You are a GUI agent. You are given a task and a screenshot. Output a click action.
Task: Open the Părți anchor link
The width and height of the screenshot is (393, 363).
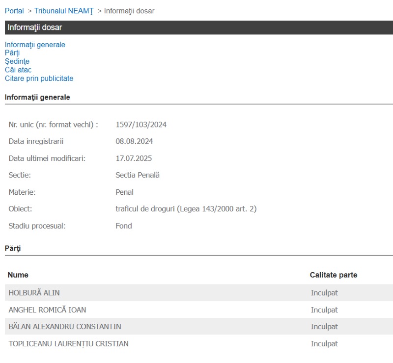click(12, 53)
